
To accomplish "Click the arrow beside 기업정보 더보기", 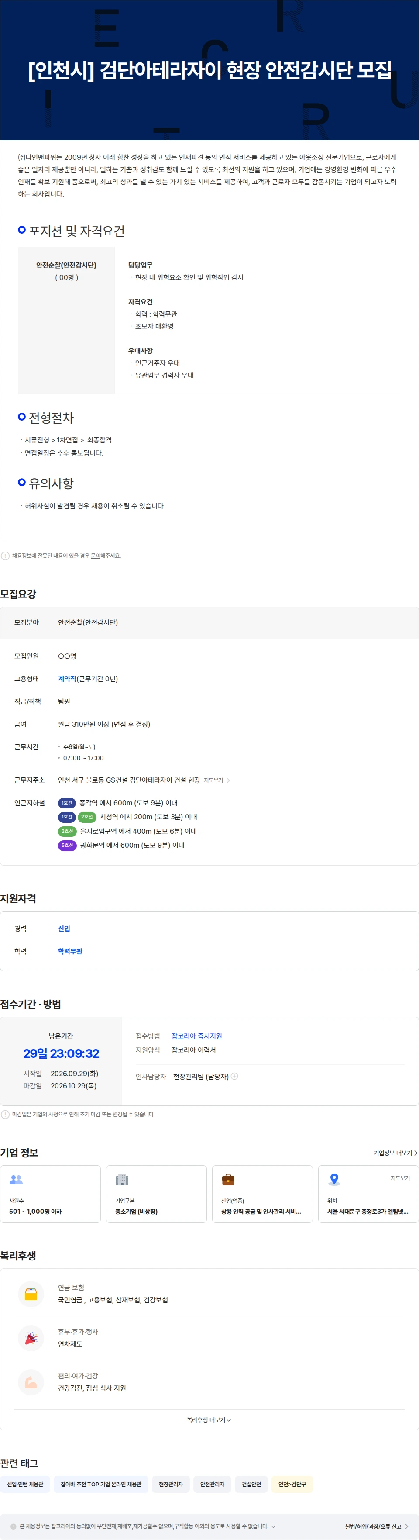I will point(416,1153).
